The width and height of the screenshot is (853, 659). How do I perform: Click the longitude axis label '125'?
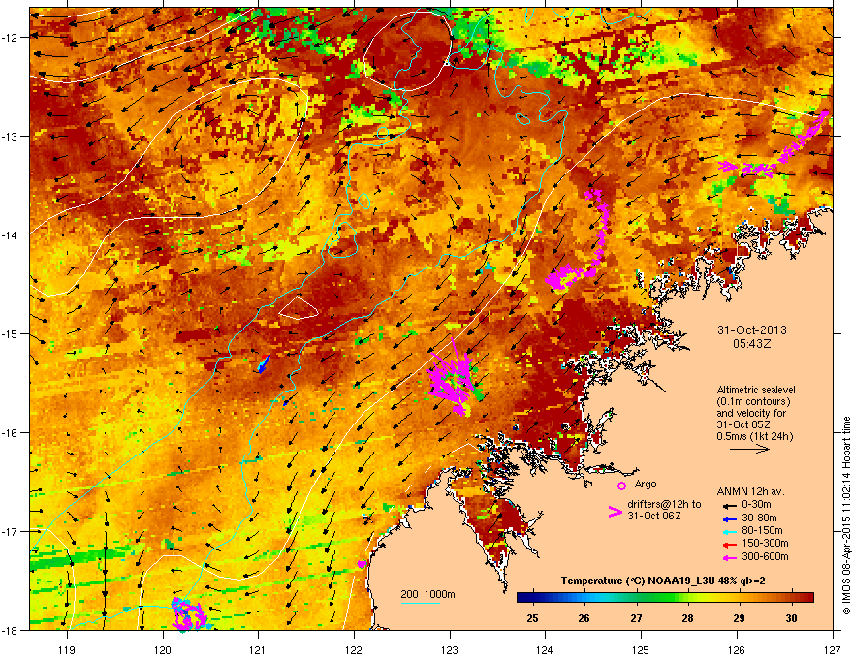click(641, 649)
